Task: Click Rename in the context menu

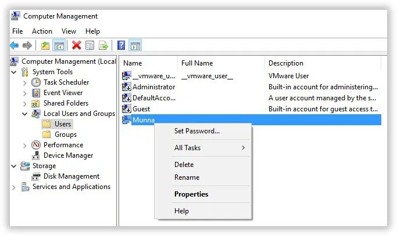Action: 187,177
